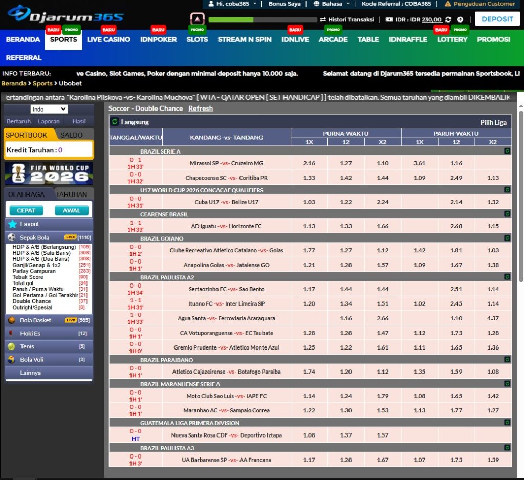Refresh the Brazil Serie A league row
The width and height of the screenshot is (524, 480).
point(507,151)
